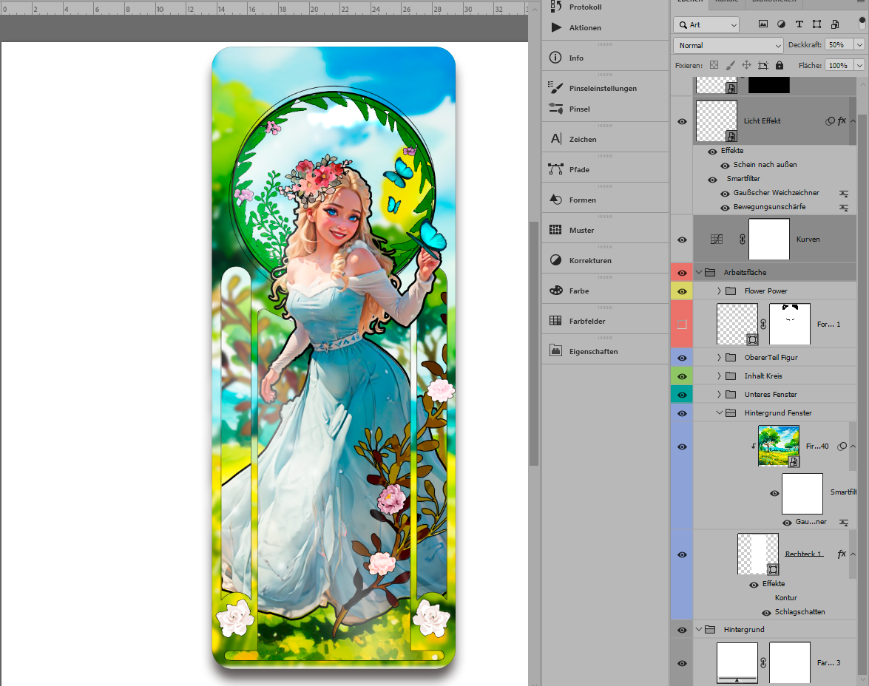Click the Fläche 100% value field
The width and height of the screenshot is (869, 686).
tap(839, 65)
